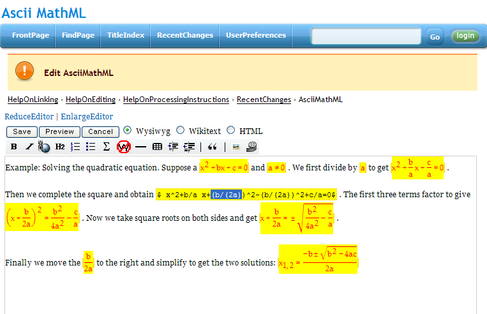
Task: Choose the HTML editing mode
Action: pyautogui.click(x=230, y=130)
